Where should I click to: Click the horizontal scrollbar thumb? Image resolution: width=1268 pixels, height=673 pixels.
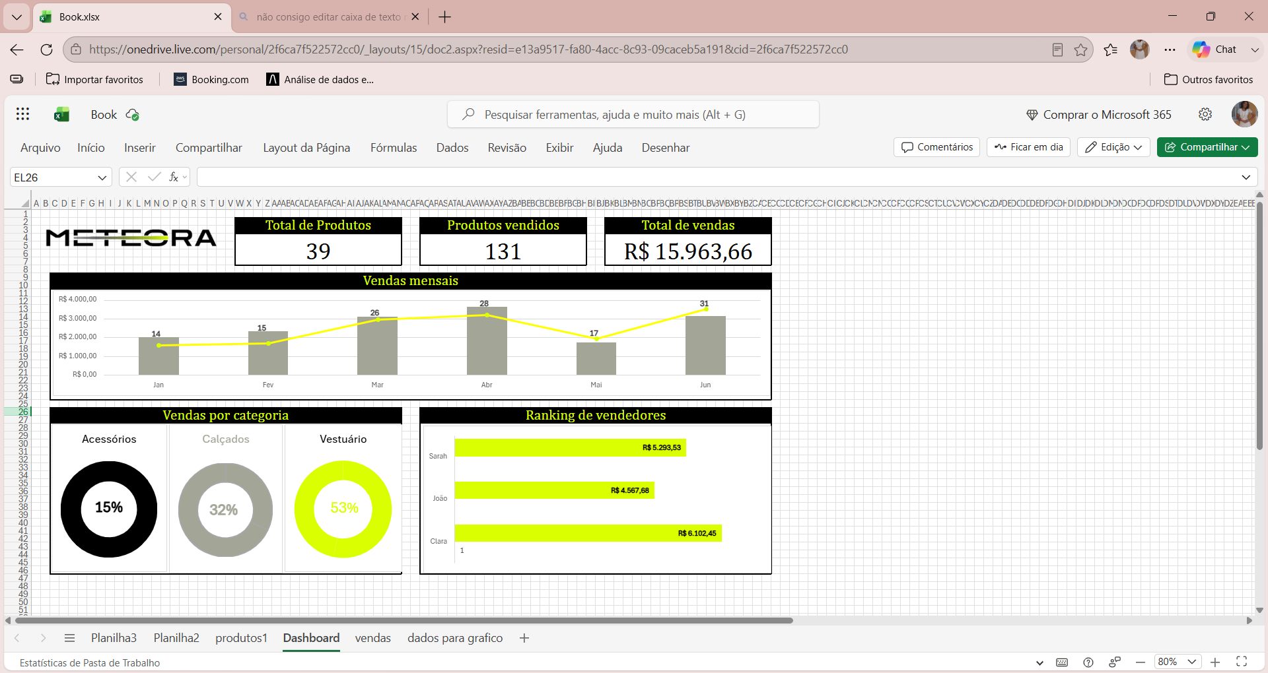(404, 620)
